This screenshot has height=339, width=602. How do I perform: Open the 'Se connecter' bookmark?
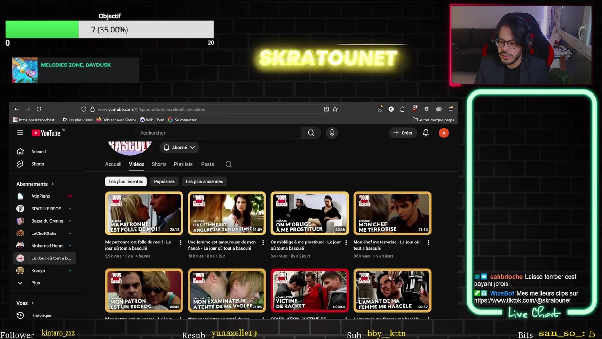(182, 120)
